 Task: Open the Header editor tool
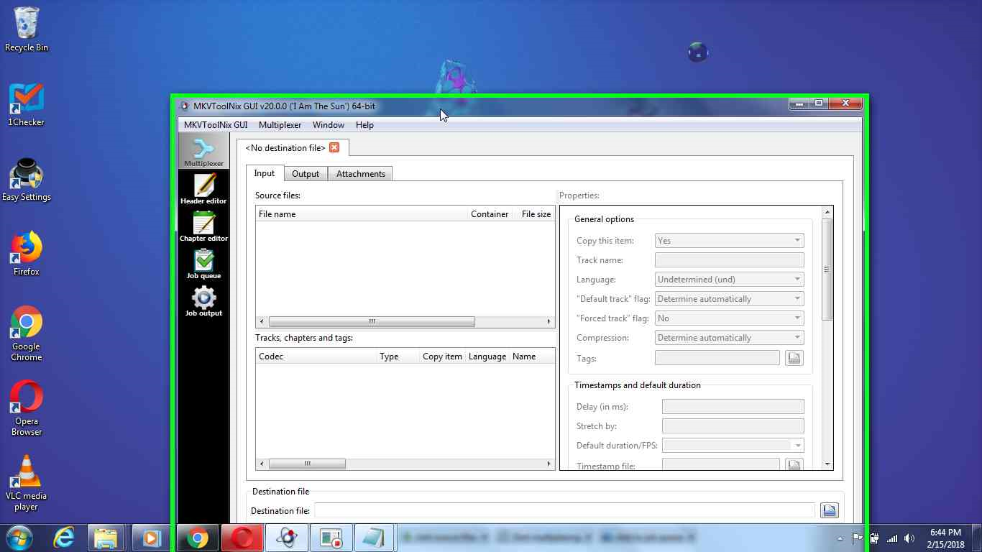tap(203, 189)
